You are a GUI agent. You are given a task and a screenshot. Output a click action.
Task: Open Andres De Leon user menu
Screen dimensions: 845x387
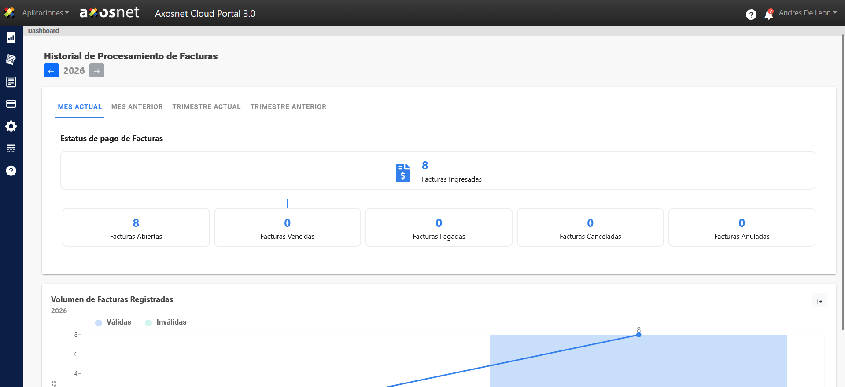pyautogui.click(x=807, y=13)
